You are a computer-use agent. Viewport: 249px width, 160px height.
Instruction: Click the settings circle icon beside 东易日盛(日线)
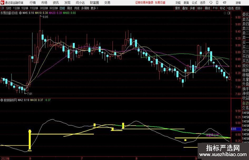click(x=20, y=13)
